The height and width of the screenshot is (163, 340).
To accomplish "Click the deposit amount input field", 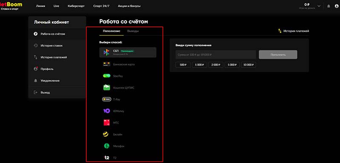I will point(216,55).
